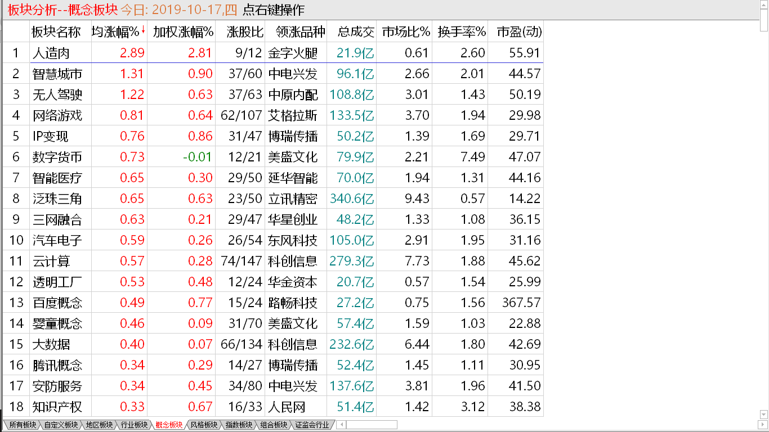This screenshot has height=432, width=769.
Task: Open the 组合板块 tab
Action: coord(274,425)
